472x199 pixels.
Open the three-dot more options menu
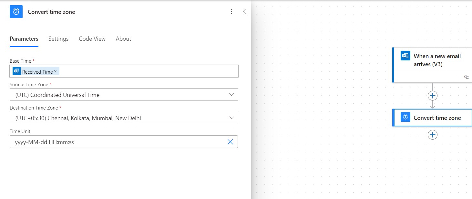tap(231, 12)
